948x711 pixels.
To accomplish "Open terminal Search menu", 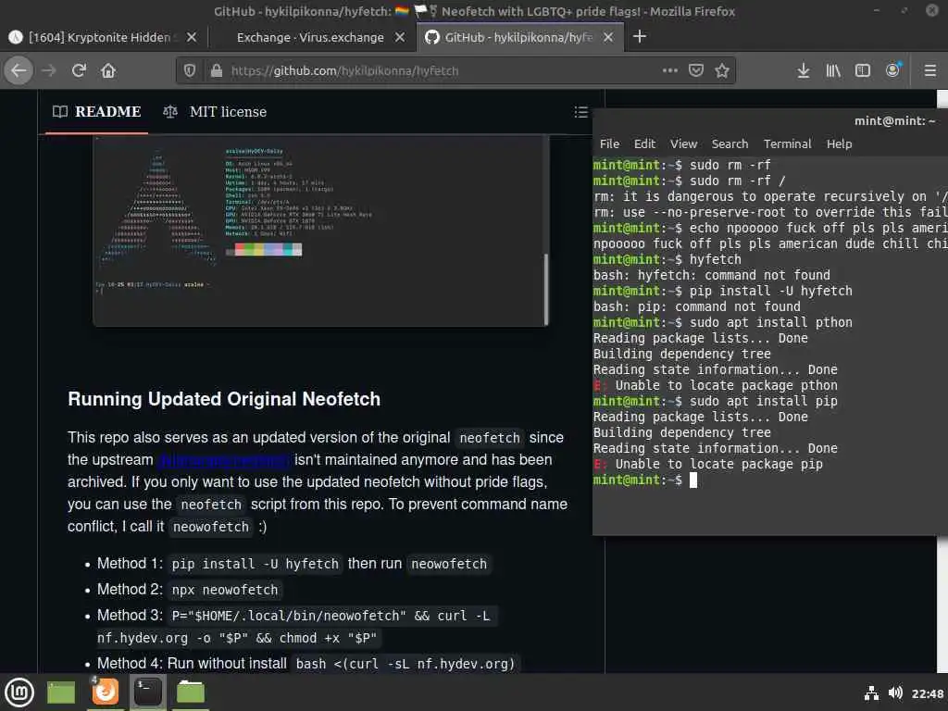I will pos(730,143).
